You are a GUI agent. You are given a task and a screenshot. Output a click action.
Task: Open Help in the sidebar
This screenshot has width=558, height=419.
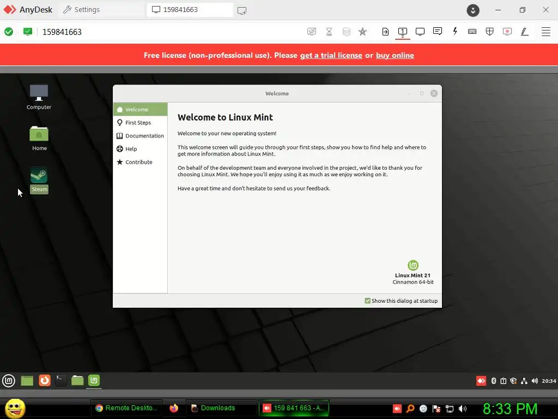pos(140,149)
